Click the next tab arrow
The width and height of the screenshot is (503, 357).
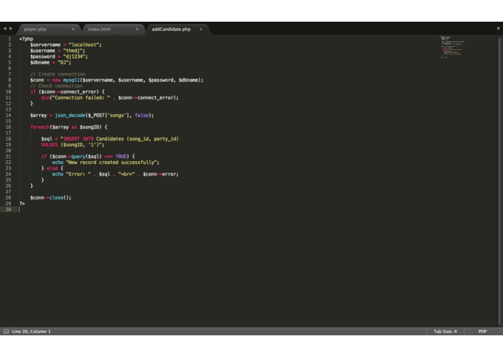point(11,29)
